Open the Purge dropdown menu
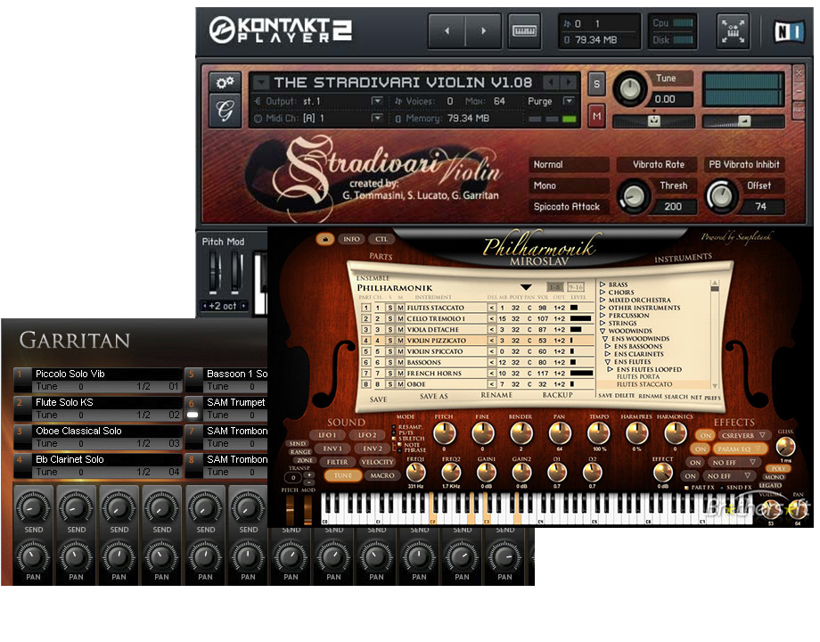 [x=569, y=101]
